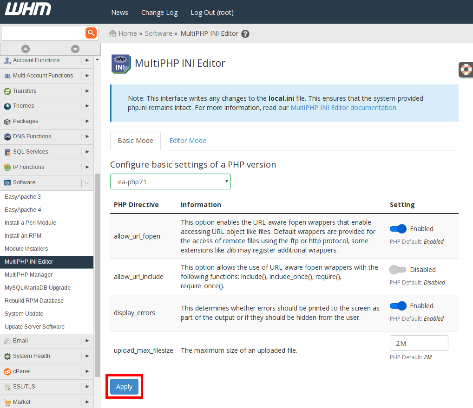Open MultiPHP INI Editor documentation link
Screen dimensions: 473x408
point(343,108)
